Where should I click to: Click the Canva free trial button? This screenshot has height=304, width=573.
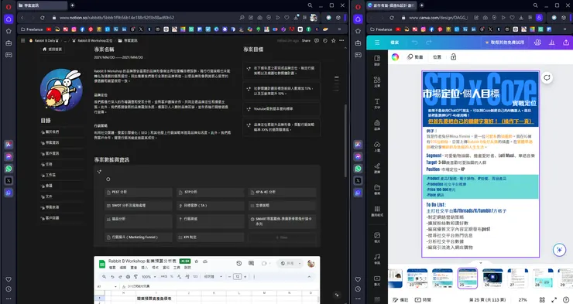[x=505, y=43]
